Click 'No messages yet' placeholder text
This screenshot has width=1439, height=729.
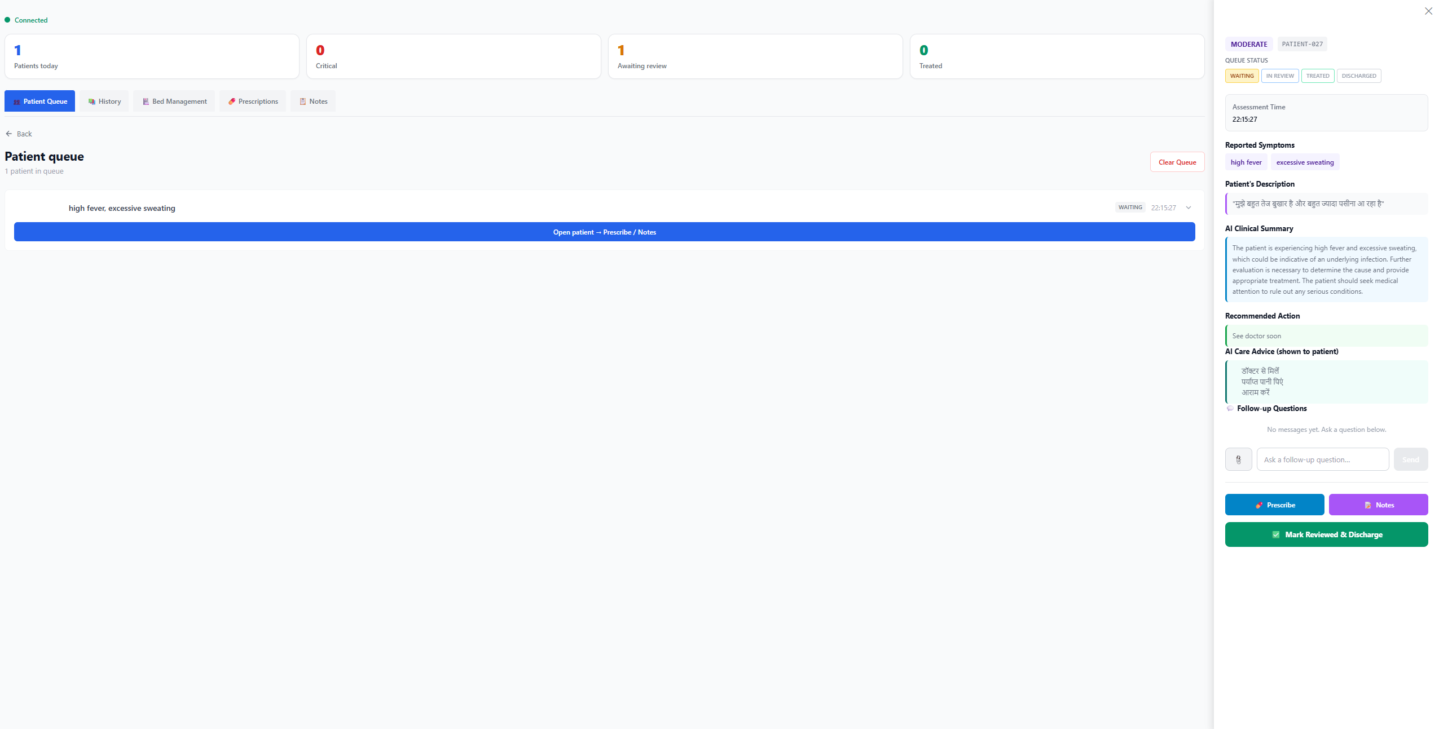click(1326, 430)
